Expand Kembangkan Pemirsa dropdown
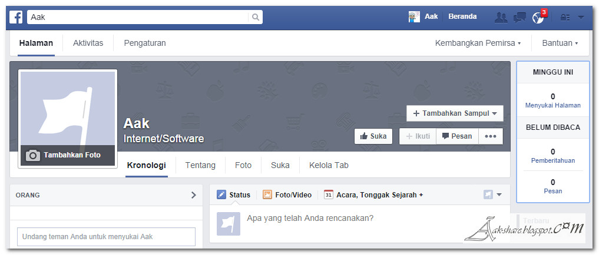The height and width of the screenshot is (255, 599). click(478, 43)
